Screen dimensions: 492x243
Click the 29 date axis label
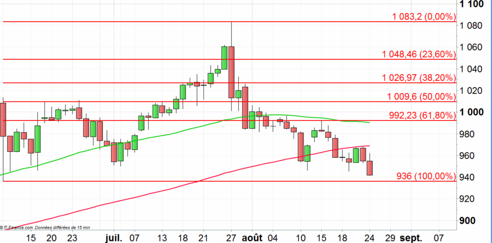(x=390, y=238)
